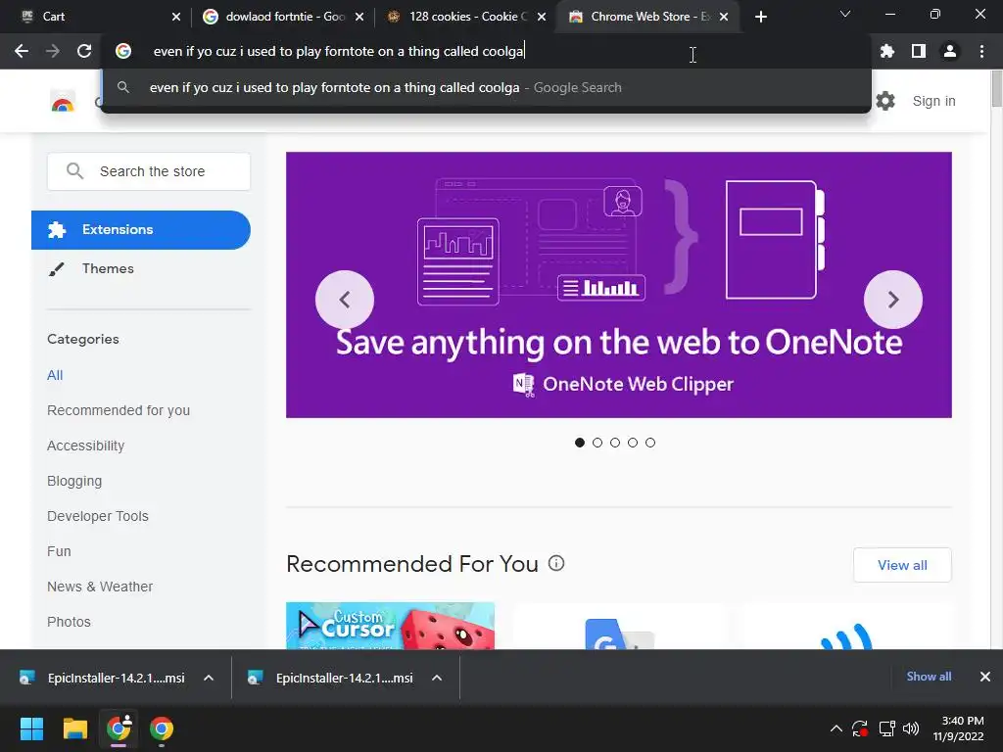Click the address bar text
Image resolution: width=1003 pixels, height=752 pixels.
point(338,51)
